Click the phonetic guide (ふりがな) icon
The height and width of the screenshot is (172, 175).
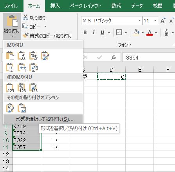[x=166, y=33]
